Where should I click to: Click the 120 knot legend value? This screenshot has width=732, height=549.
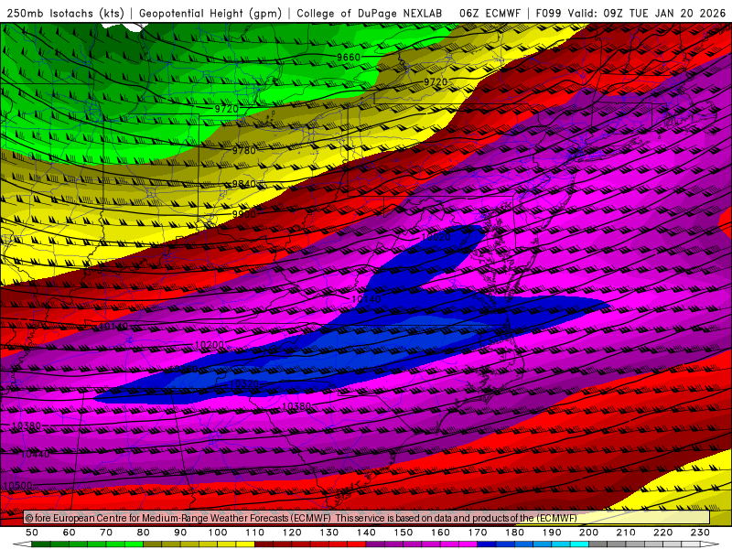click(292, 533)
